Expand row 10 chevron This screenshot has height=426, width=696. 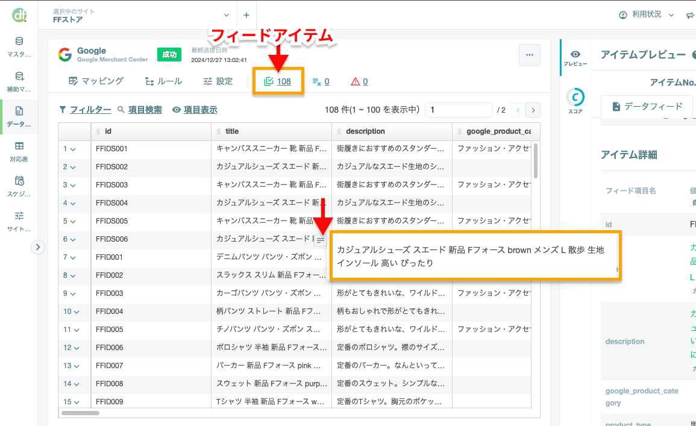[77, 312]
